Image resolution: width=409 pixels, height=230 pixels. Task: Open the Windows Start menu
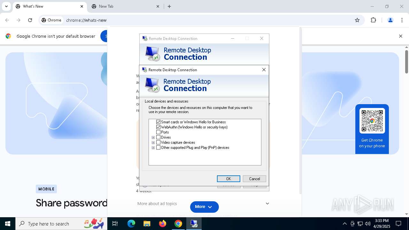[x=8, y=224]
